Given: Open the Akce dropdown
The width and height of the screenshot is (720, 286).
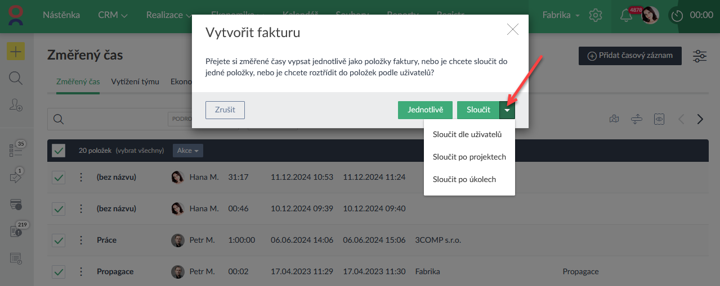Looking at the screenshot, I should tap(187, 151).
